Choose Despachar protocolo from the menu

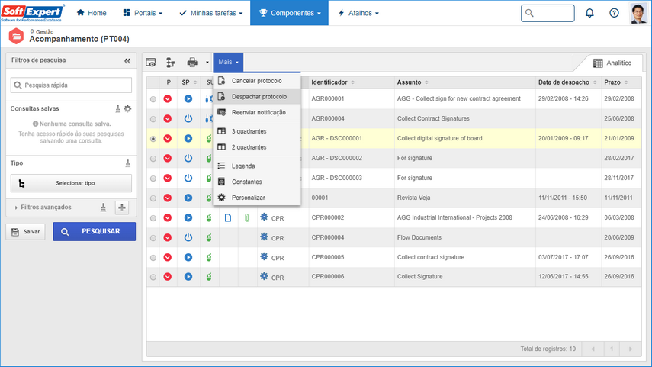(256, 97)
